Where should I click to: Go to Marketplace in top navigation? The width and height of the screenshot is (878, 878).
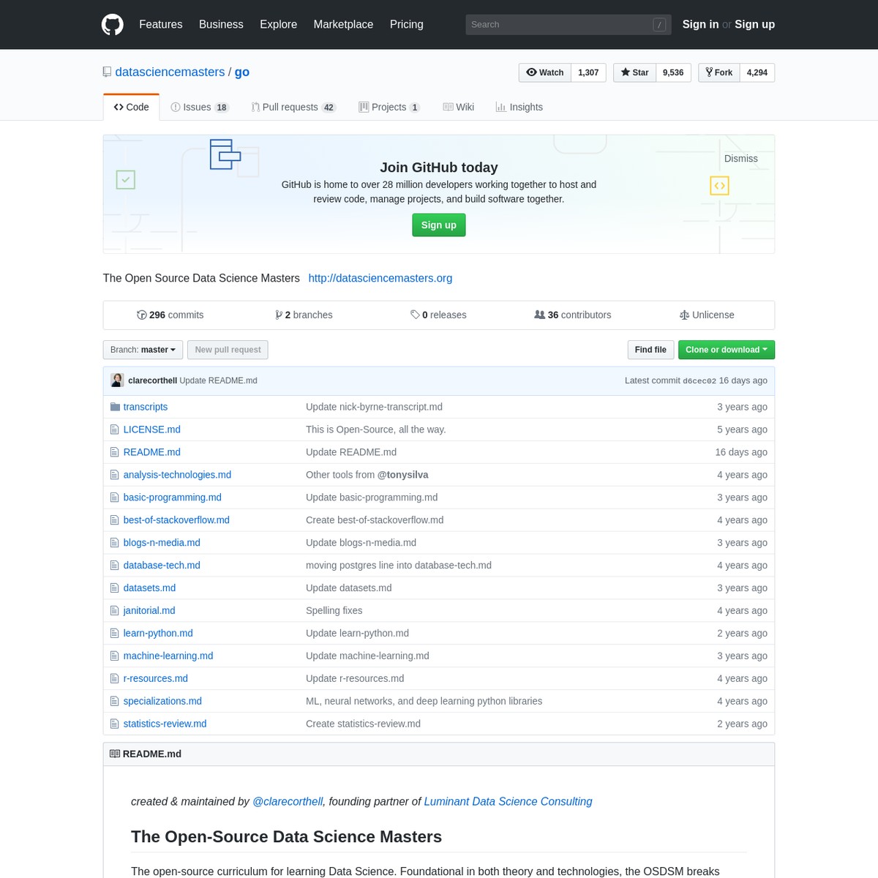343,24
